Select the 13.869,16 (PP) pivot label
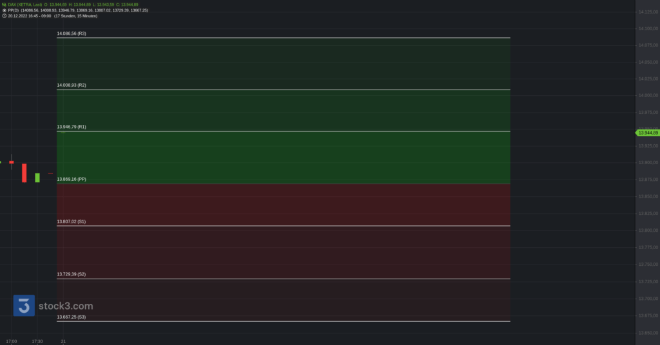 (71, 179)
